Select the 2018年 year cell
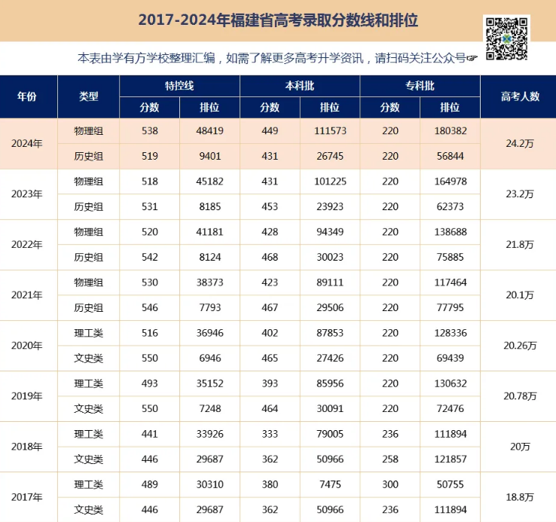Screen dimensions: 556x522 click(27, 447)
